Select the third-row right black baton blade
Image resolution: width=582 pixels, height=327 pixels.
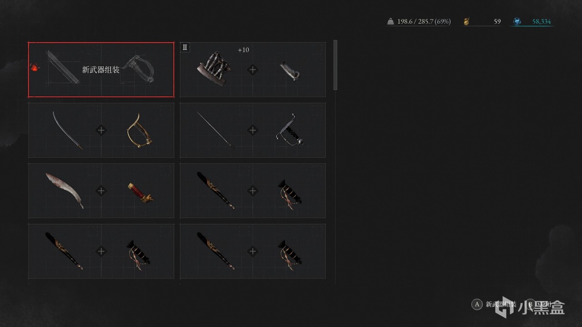tap(216, 190)
